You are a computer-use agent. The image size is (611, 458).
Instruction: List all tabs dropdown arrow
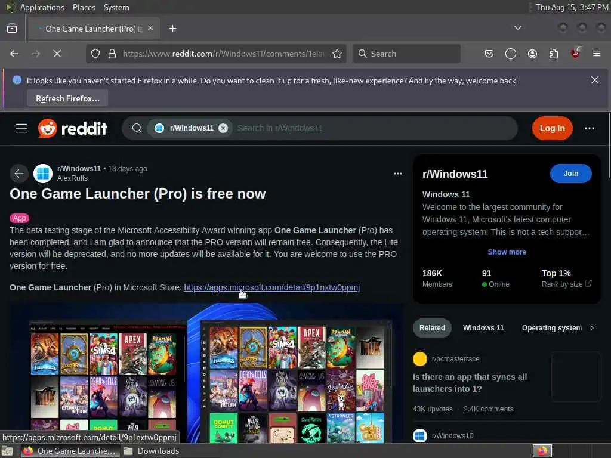[517, 28]
